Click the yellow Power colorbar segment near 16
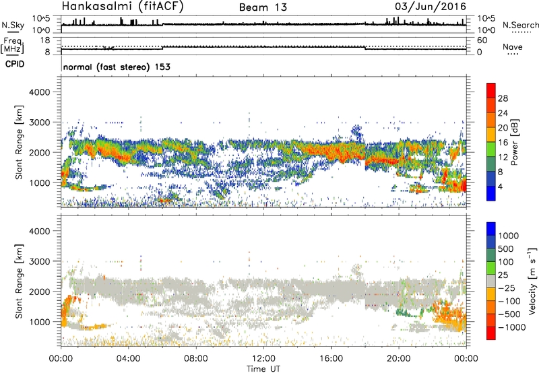 click(491, 135)
